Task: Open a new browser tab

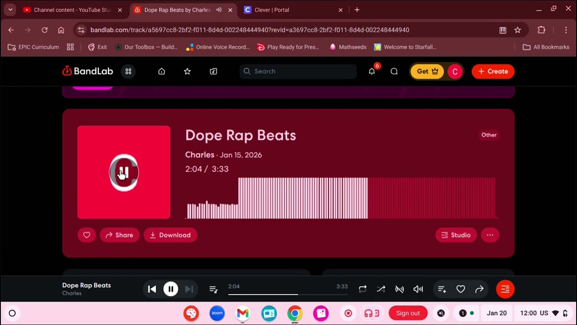Action: pos(357,9)
